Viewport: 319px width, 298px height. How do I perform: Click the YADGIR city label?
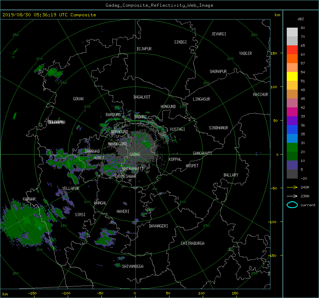point(245,54)
